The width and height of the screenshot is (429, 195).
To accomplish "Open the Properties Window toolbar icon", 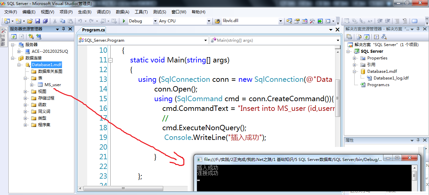I will pos(297,21).
